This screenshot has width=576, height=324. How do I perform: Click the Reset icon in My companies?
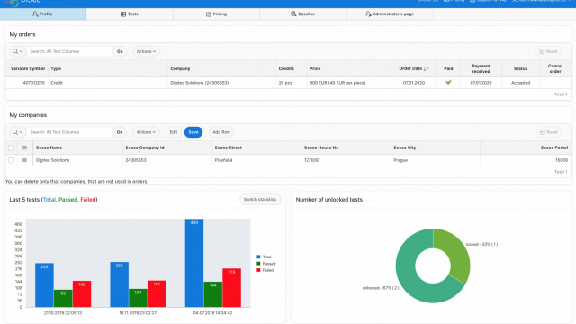[542, 132]
